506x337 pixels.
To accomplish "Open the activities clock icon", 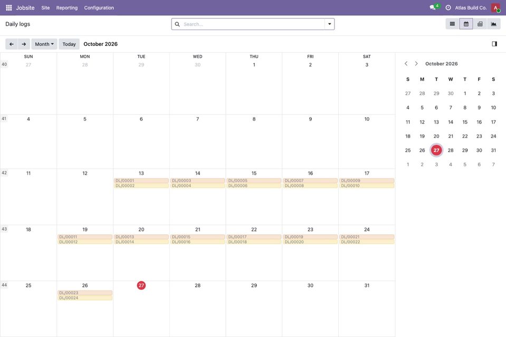I will [x=448, y=8].
